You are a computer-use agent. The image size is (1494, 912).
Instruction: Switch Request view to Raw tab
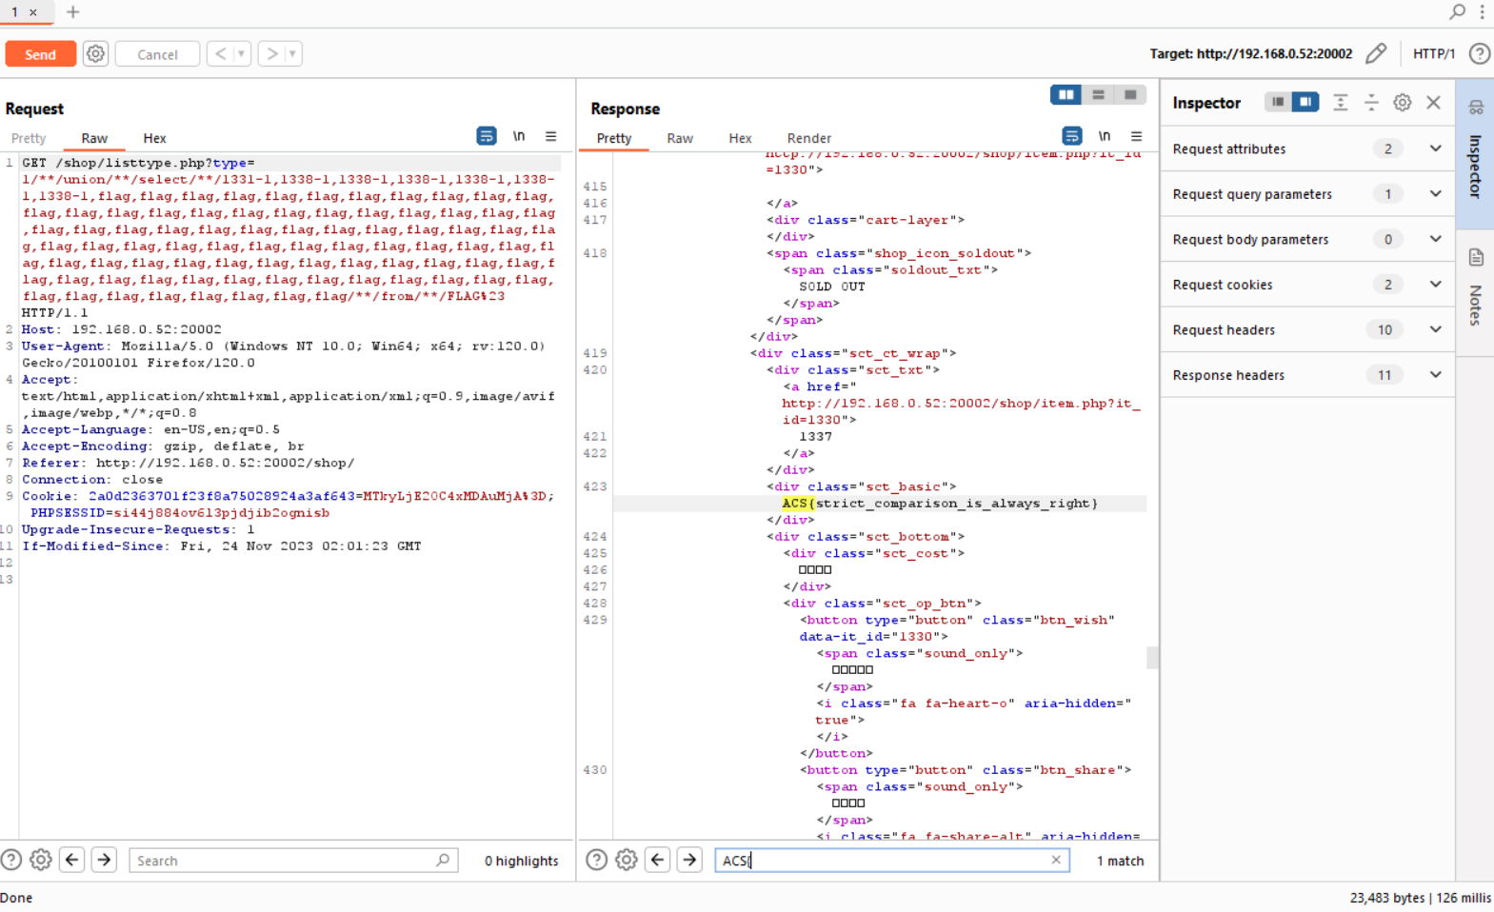pyautogui.click(x=94, y=138)
